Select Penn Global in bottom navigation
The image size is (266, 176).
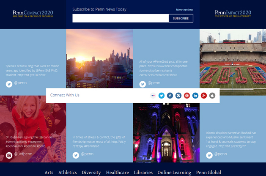click(x=208, y=173)
